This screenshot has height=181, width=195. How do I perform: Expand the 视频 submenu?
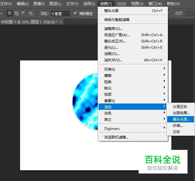click(133, 95)
